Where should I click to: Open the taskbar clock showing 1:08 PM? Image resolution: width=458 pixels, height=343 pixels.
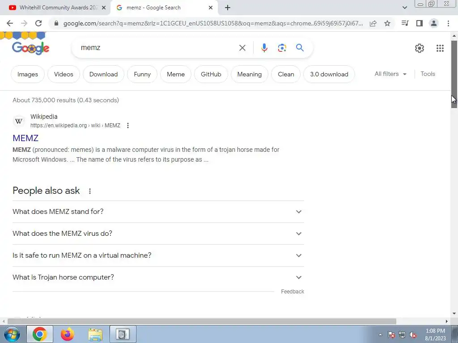point(435,335)
